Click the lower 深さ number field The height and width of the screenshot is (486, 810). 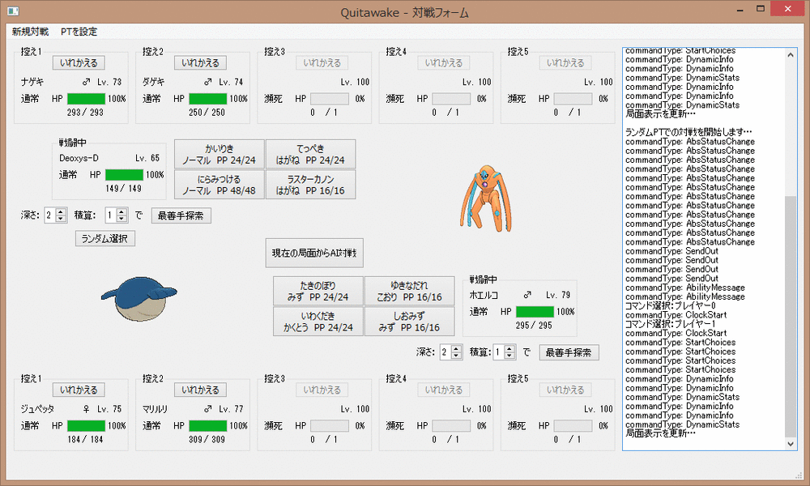[446, 352]
